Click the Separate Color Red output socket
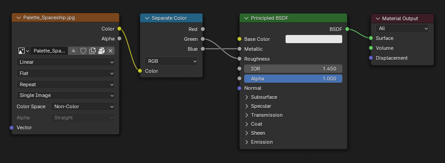445x163 pixels. click(x=203, y=29)
